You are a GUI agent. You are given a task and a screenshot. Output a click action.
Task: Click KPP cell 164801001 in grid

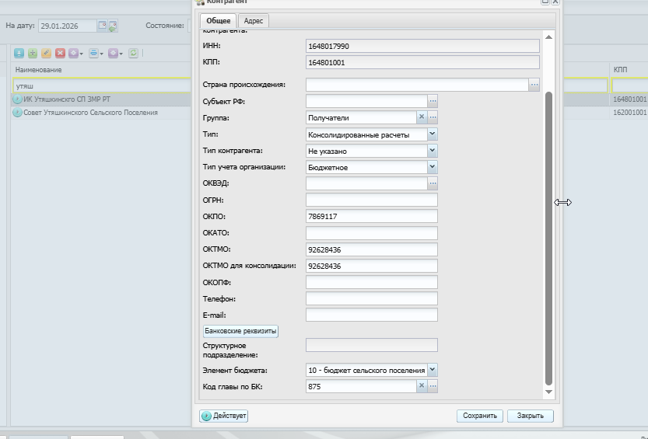pos(629,99)
